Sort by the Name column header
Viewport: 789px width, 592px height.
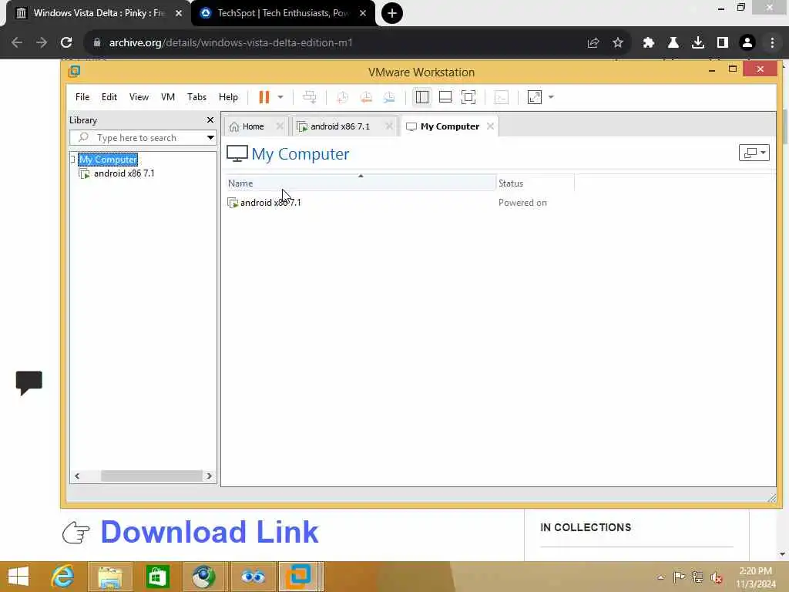point(361,183)
